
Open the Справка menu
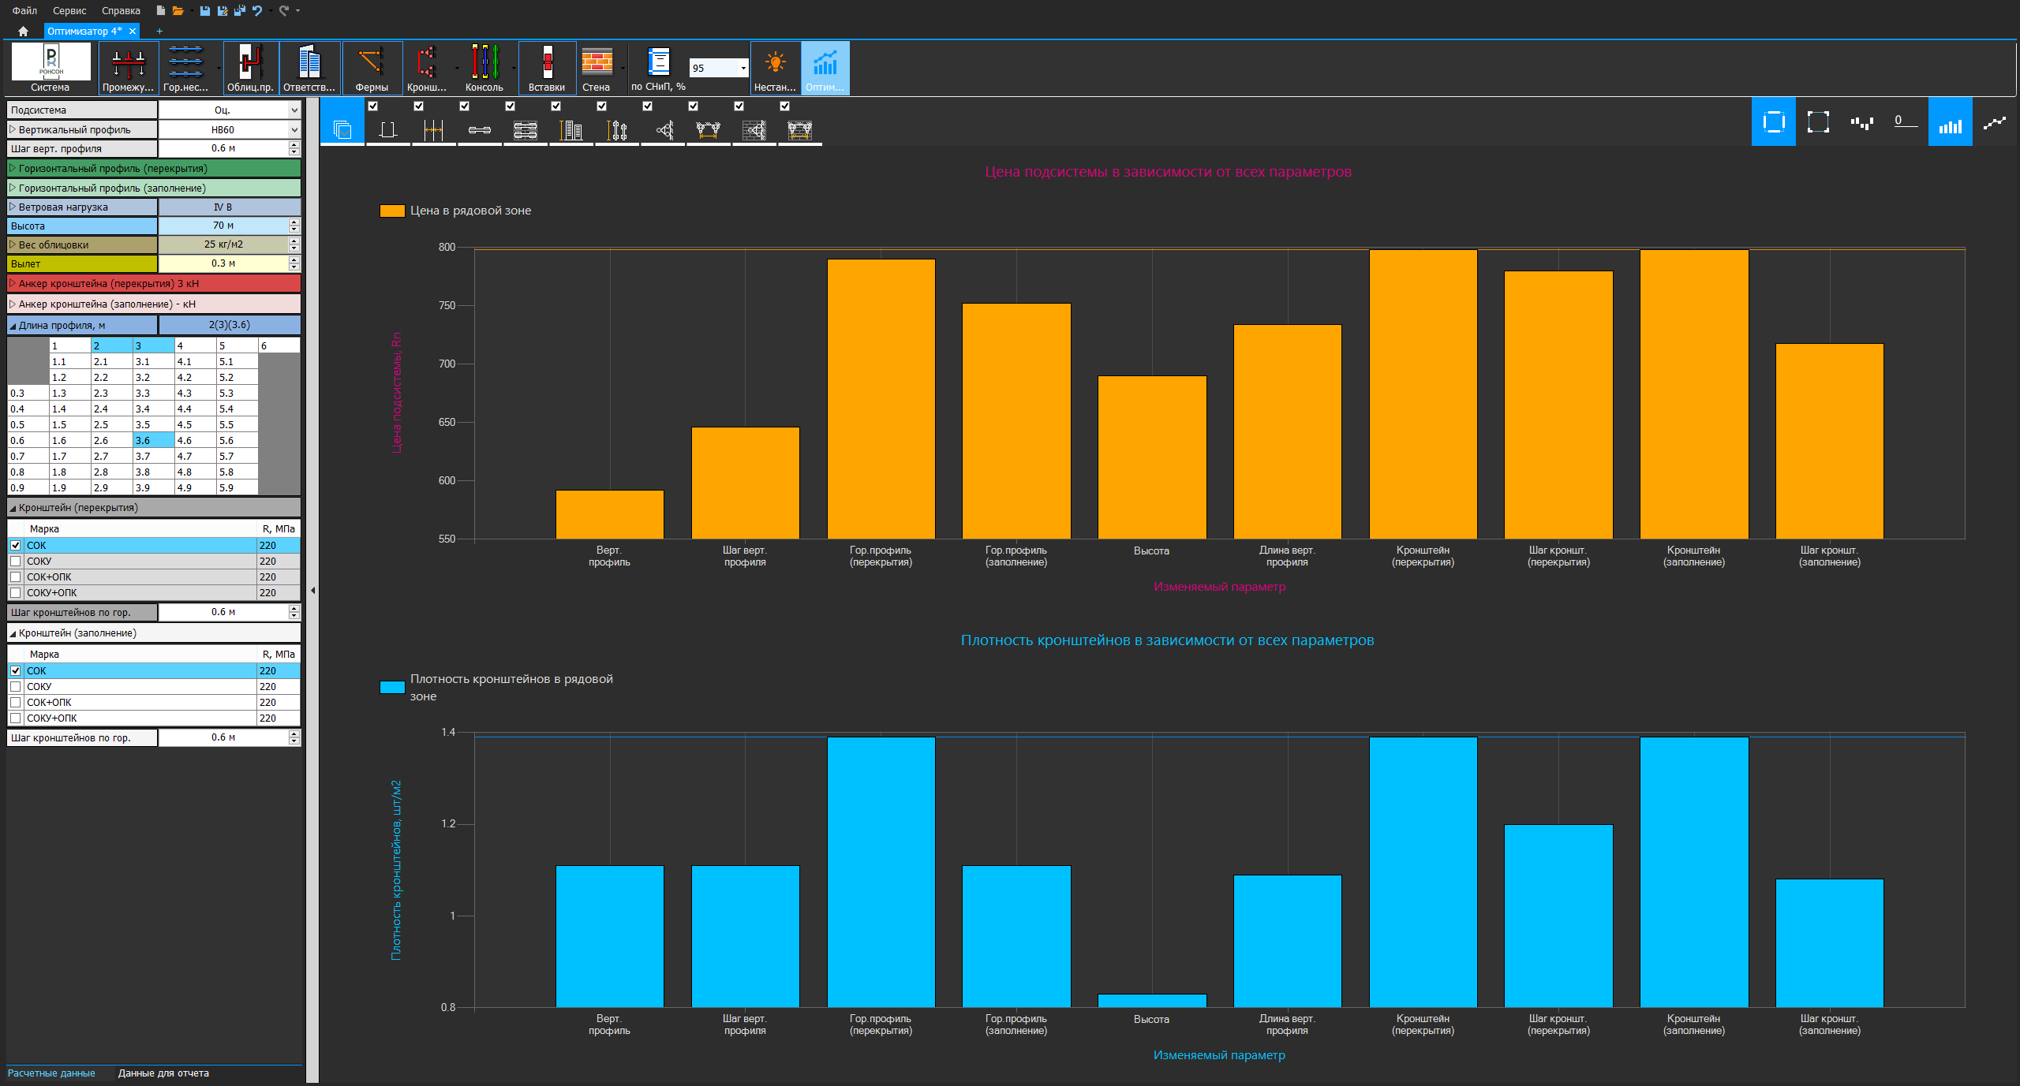pyautogui.click(x=121, y=10)
